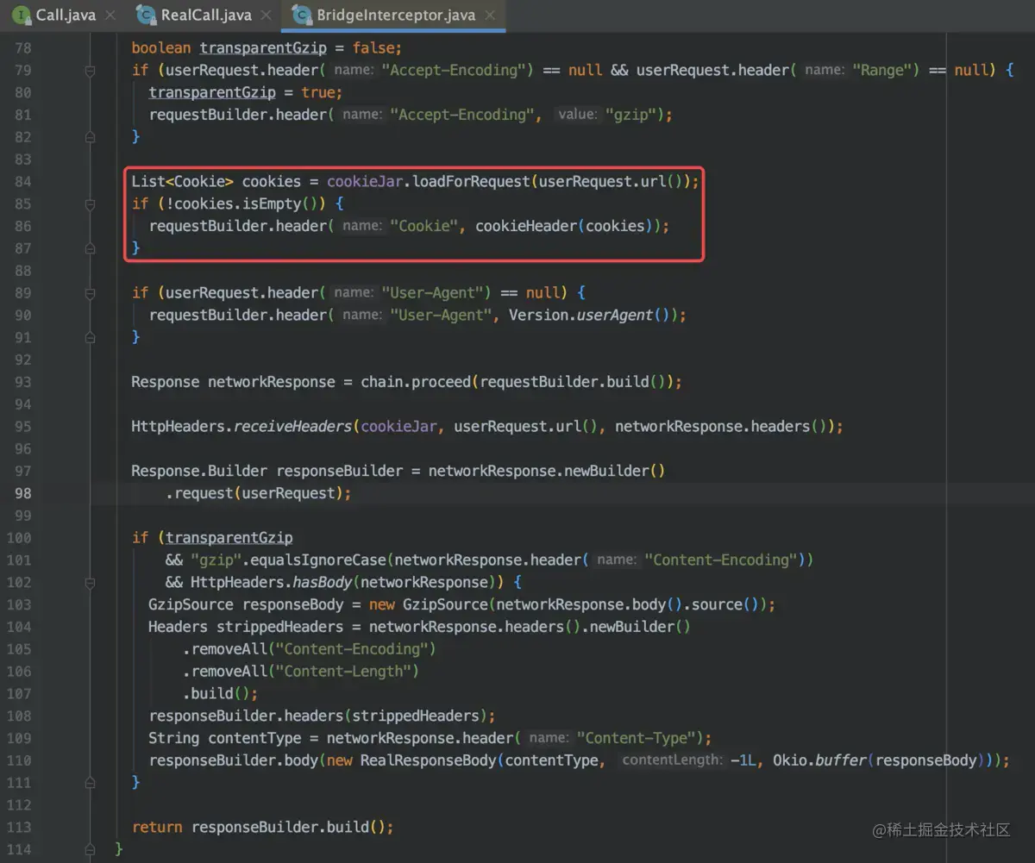Viewport: 1035px width, 863px height.
Task: Click the "Cookie" string literal on line 86
Action: 423,226
